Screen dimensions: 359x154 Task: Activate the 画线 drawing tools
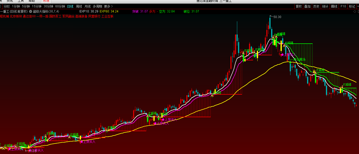click(334, 6)
